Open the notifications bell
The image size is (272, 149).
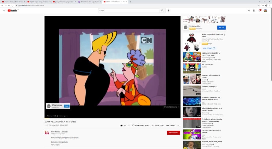(x=259, y=11)
